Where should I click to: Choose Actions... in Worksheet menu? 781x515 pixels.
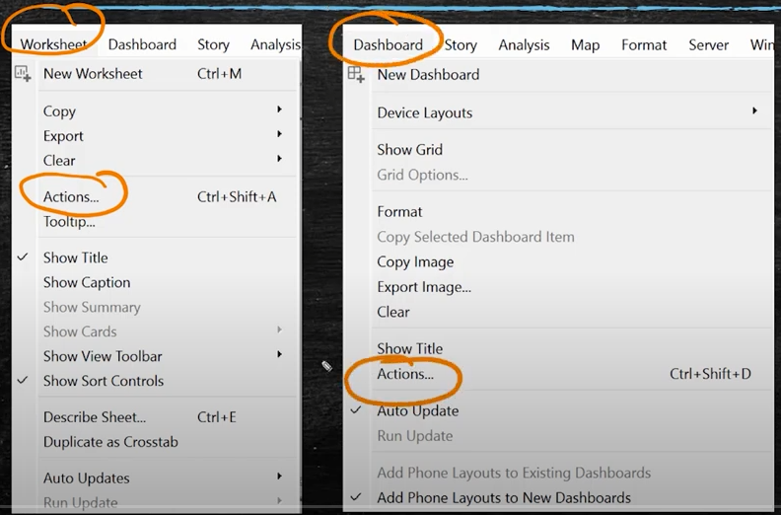pos(71,196)
